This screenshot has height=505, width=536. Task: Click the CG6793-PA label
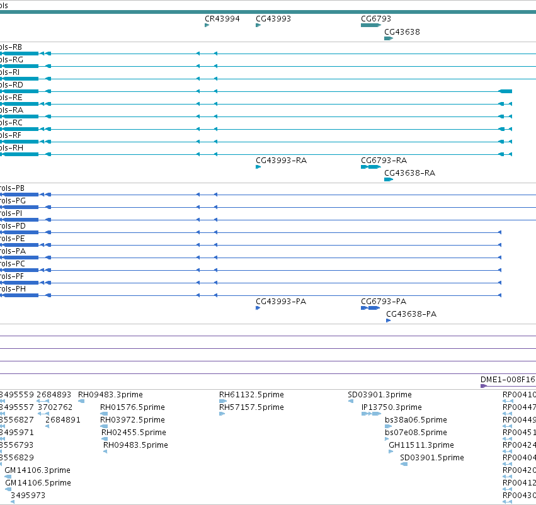click(x=384, y=302)
